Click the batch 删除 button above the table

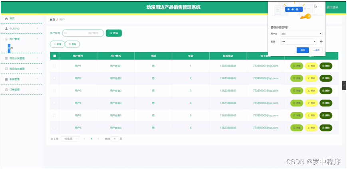(x=72, y=44)
